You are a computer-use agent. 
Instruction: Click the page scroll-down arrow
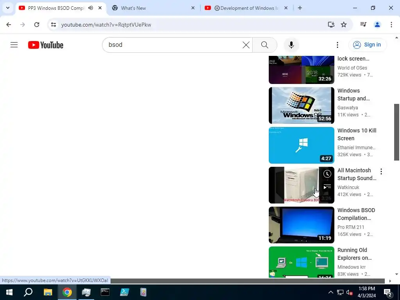pos(396,274)
